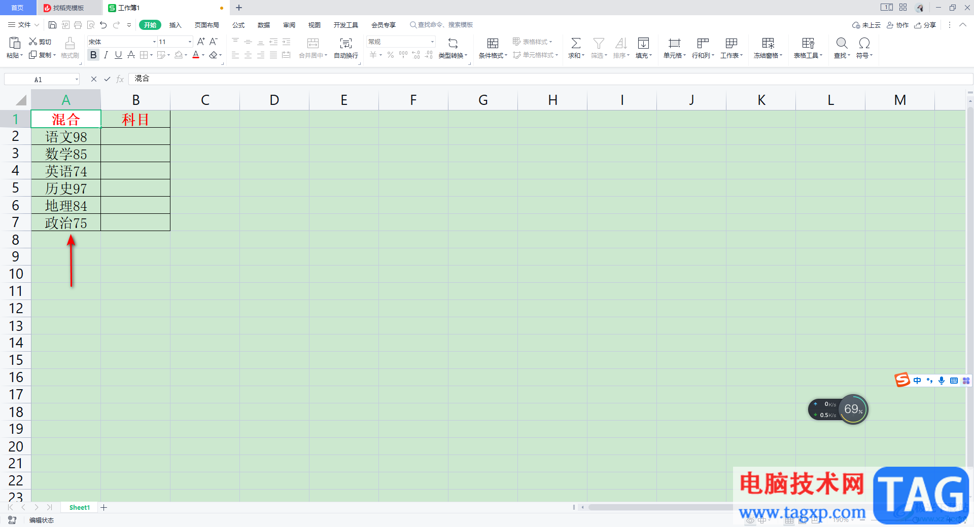Click the Freeze Panes (冻结窗格) icon
Viewport: 974px width, 527px height.
pos(768,43)
